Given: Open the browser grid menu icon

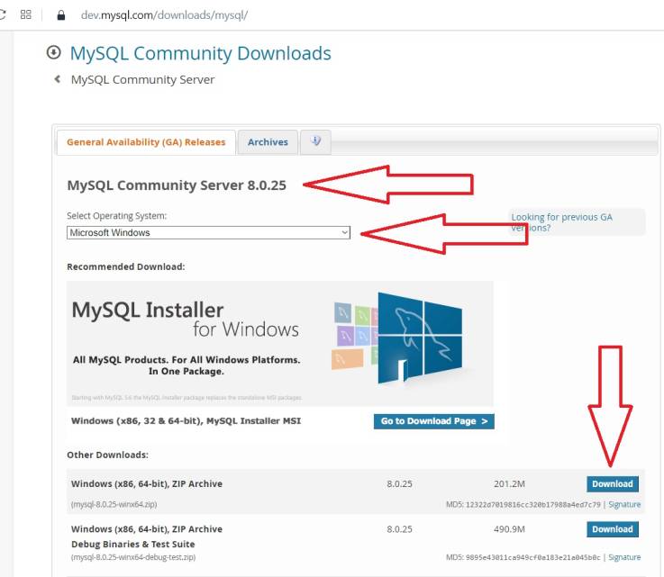Looking at the screenshot, I should [x=26, y=14].
